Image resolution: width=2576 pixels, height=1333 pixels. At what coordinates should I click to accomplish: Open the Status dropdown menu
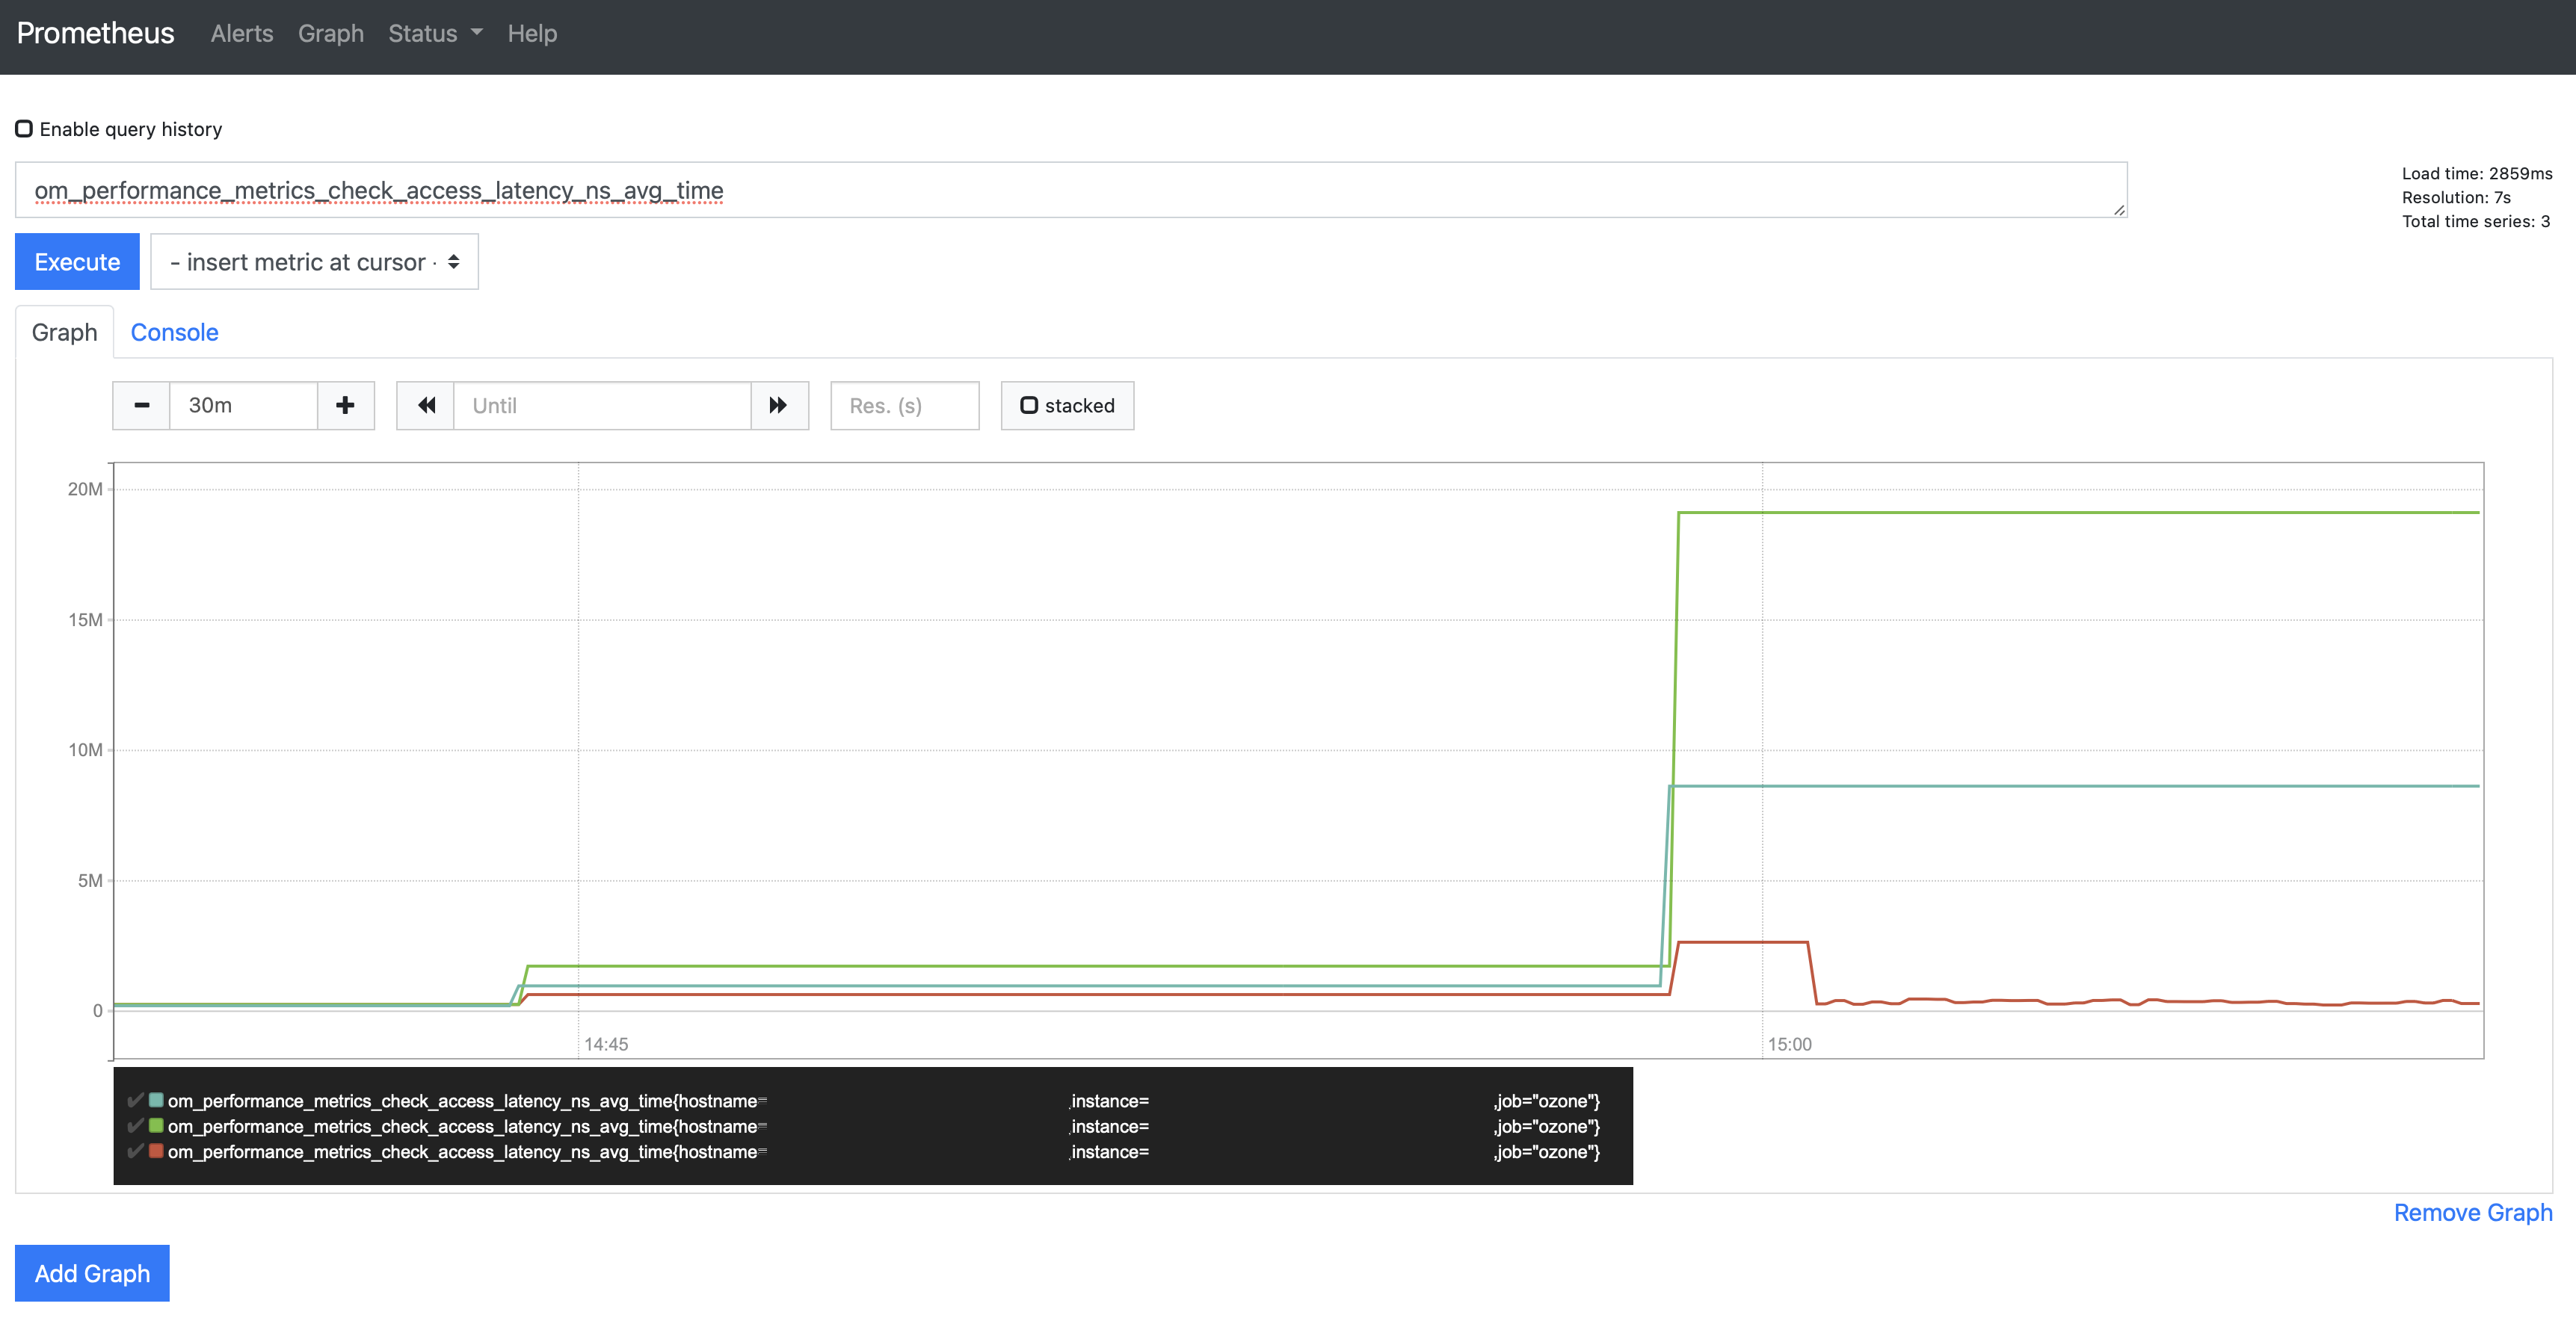[435, 34]
